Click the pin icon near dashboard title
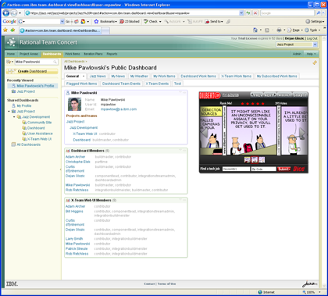Screen dimensions: 328x296 tap(315, 62)
